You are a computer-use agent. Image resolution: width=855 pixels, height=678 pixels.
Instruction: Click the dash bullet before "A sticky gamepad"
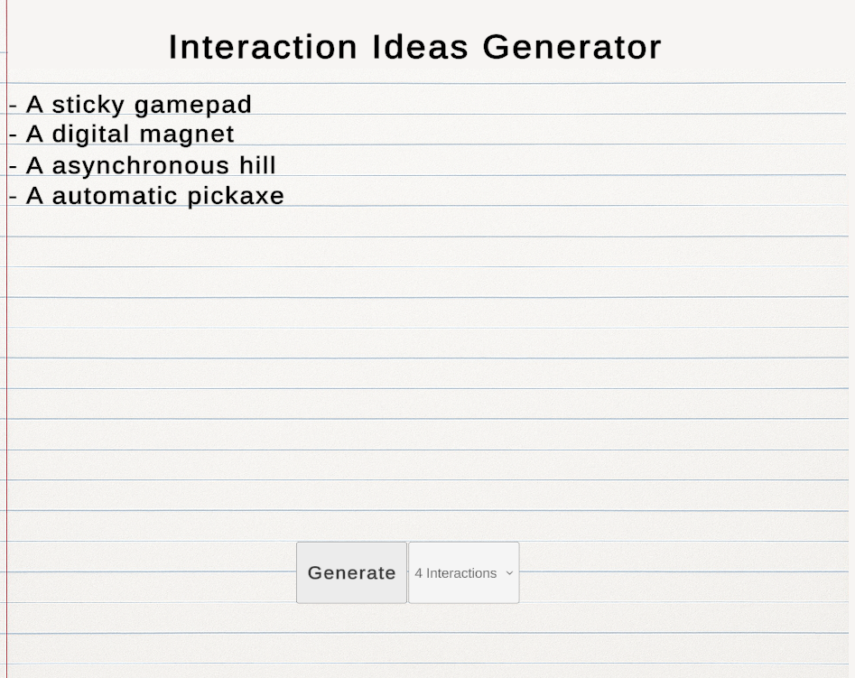13,106
